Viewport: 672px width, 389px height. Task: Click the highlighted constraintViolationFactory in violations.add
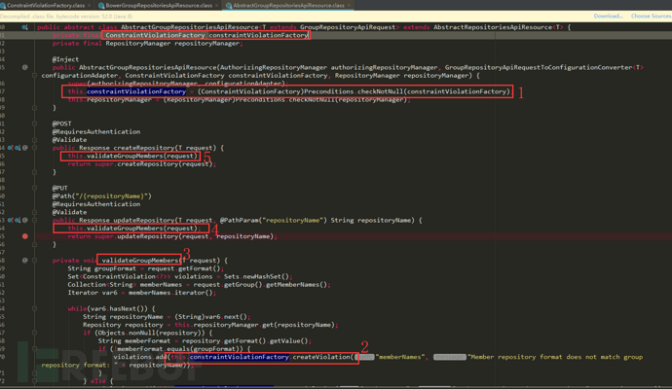pyautogui.click(x=240, y=357)
